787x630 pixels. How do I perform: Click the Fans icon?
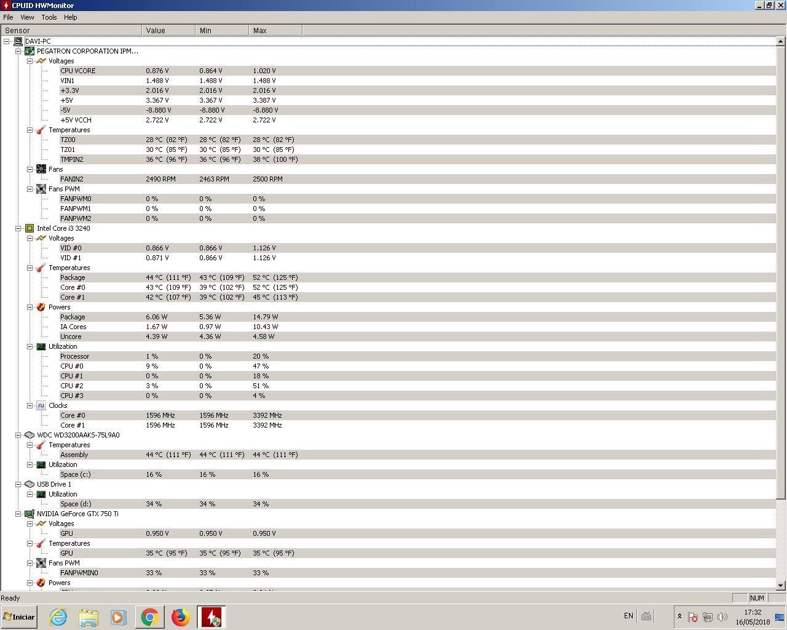[x=41, y=169]
